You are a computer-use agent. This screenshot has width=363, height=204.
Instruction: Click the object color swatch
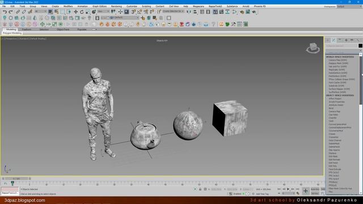pos(360,45)
